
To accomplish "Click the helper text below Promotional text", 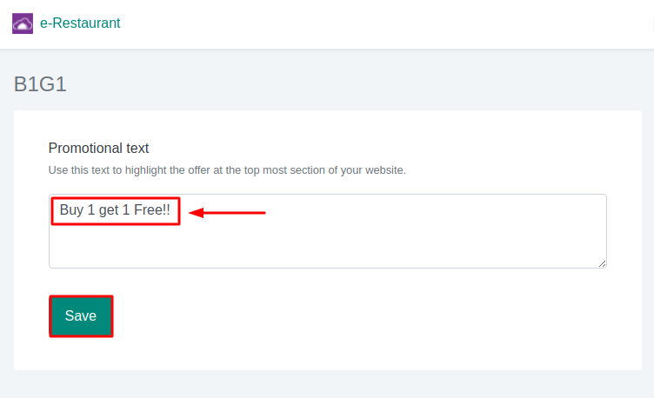I will 227,170.
